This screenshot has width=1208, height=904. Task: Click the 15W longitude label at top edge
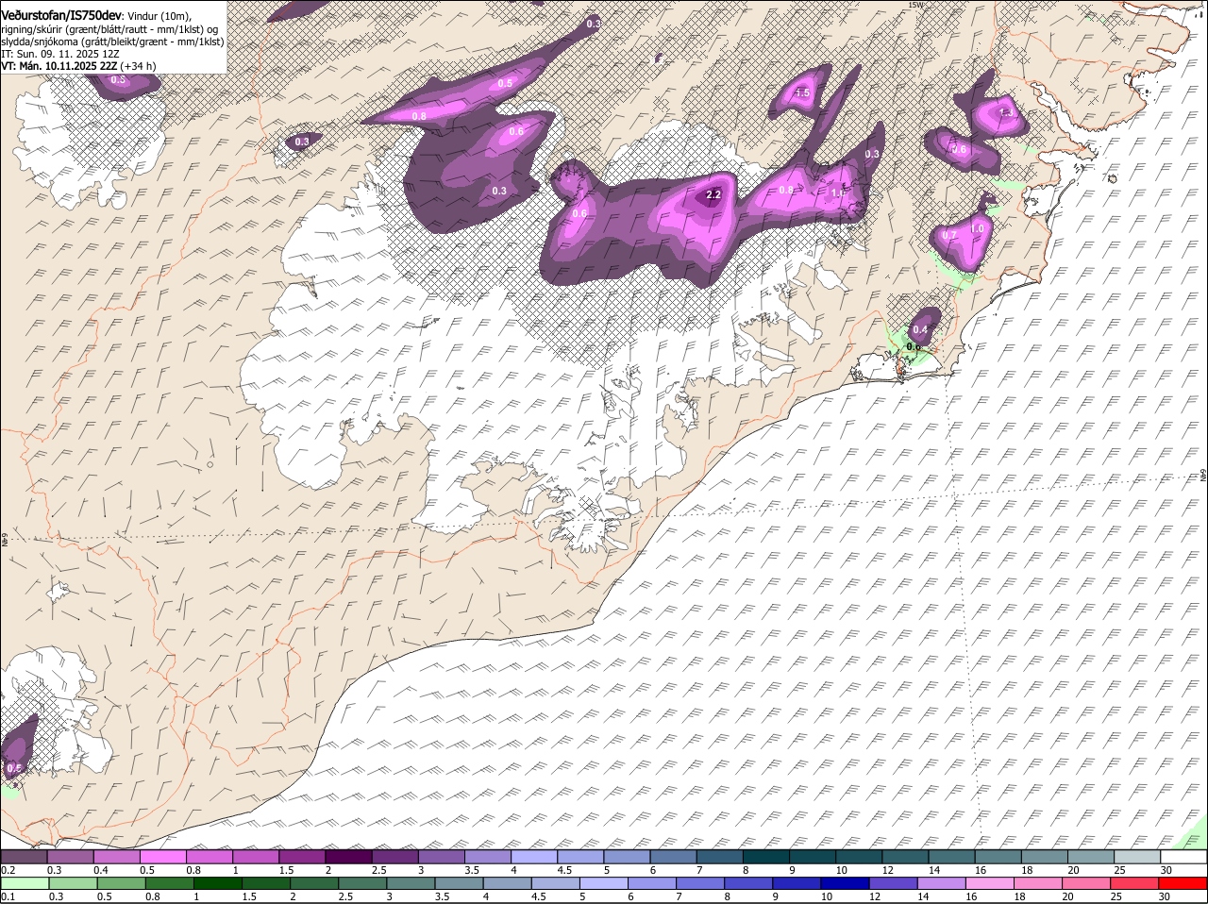pyautogui.click(x=914, y=6)
